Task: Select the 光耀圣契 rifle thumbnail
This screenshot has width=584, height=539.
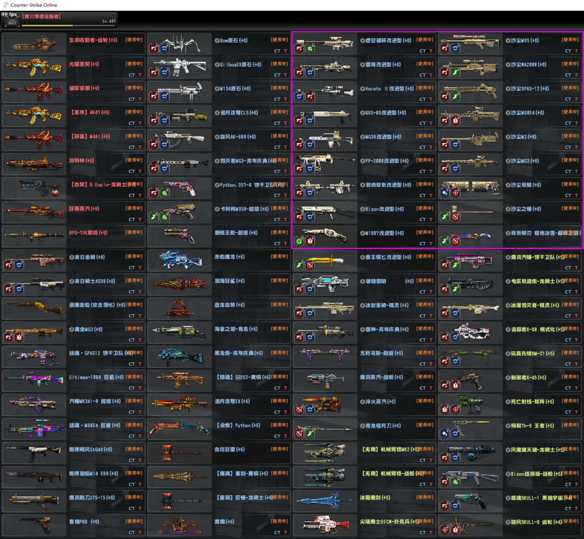Action: pyautogui.click(x=34, y=68)
